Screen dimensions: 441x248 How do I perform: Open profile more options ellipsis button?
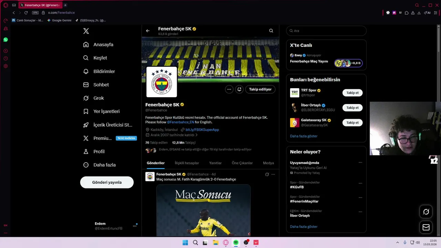(x=229, y=89)
